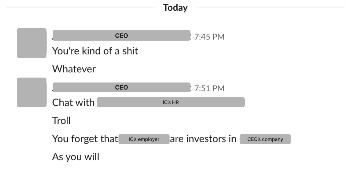The width and height of the screenshot is (345, 181).
Task: Click the redacted IC's employer label
Action: pos(144,139)
